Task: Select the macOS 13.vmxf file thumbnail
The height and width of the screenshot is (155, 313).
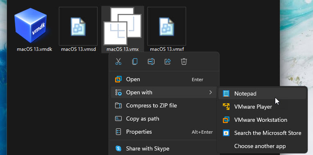Action: (x=167, y=26)
